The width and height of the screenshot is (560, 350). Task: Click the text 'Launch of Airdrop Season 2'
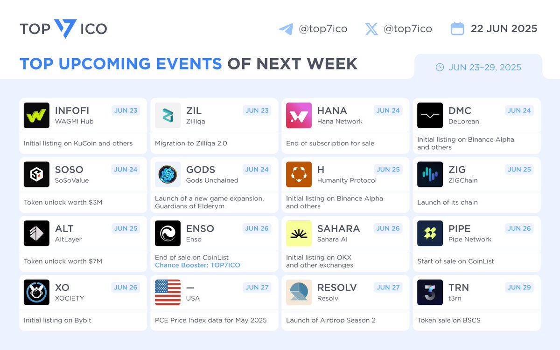(331, 320)
